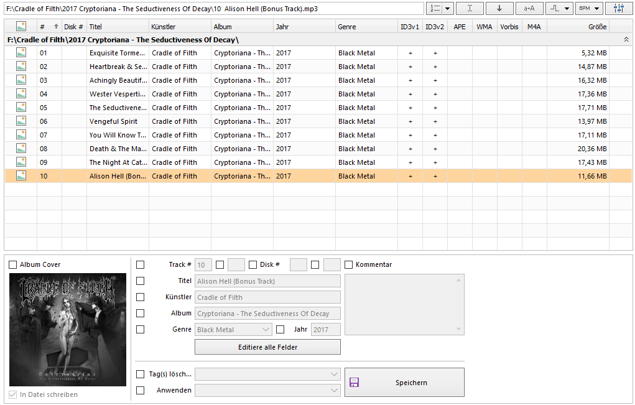The image size is (635, 405).
Task: Tick the Anwenden checkbox
Action: point(140,390)
